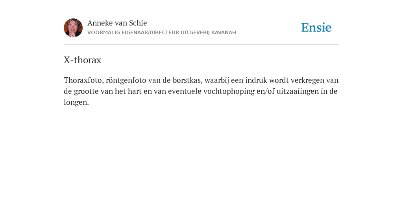Click the horizontal divider under the author
Viewport: 403px width, 201px height.
click(201, 45)
